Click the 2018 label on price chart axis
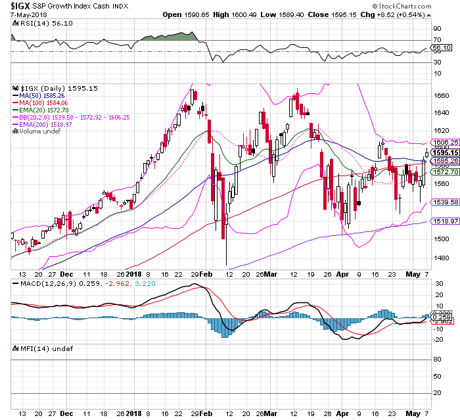 (x=133, y=275)
